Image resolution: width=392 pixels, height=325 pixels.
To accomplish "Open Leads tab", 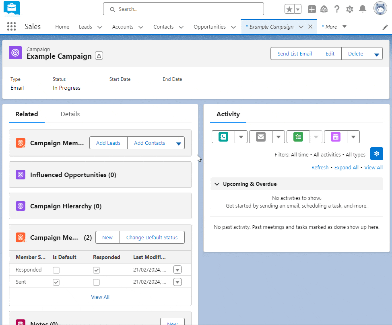I will [x=85, y=27].
